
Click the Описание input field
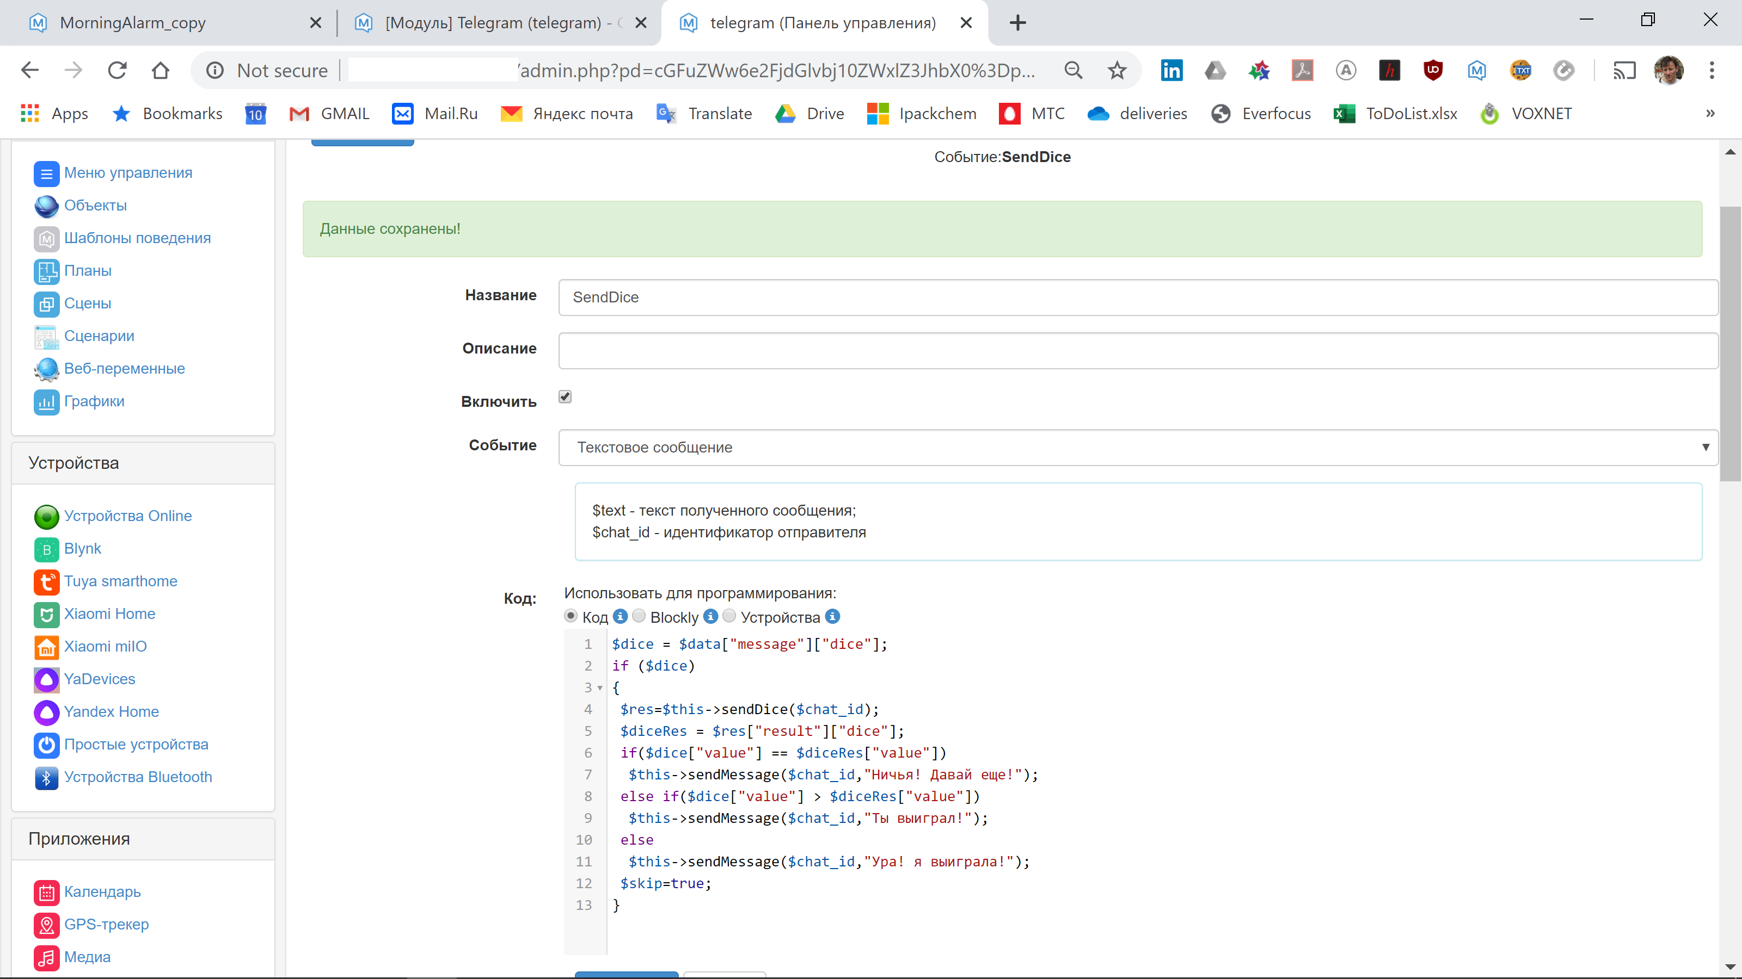point(1137,351)
